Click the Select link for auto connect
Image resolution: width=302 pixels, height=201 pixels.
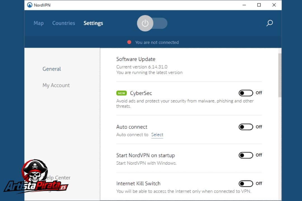157,135
